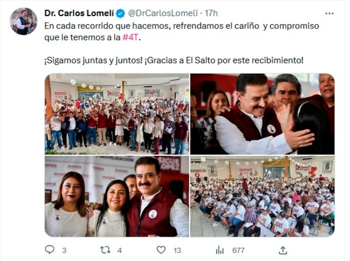Viewport: 350px width, 261px height.
Task: Click the share upload icon
Action: (x=283, y=250)
